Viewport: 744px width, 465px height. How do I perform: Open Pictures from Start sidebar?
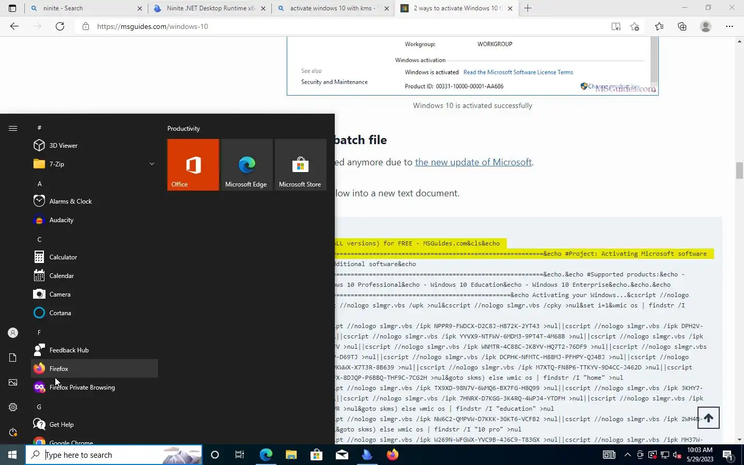point(13,382)
